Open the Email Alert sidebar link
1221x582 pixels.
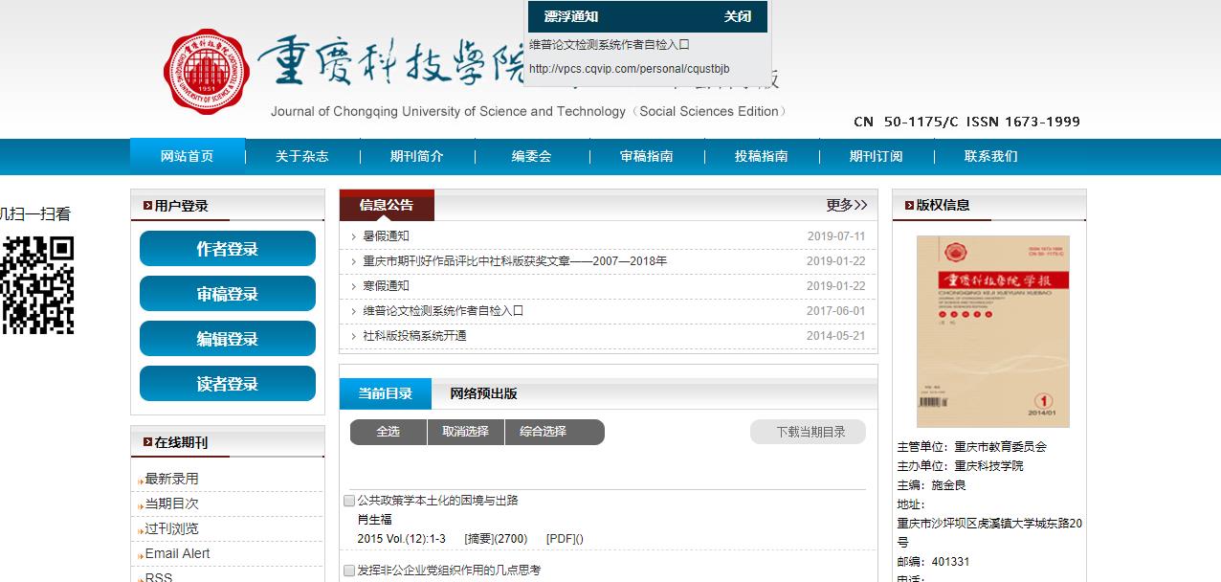[177, 553]
